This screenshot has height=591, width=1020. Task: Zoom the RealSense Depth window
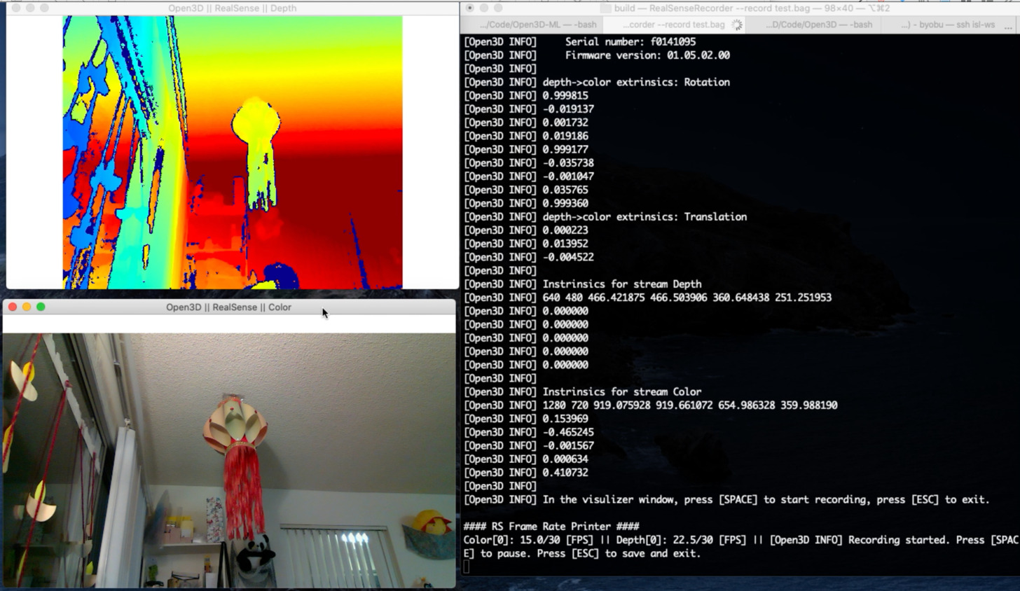(44, 8)
